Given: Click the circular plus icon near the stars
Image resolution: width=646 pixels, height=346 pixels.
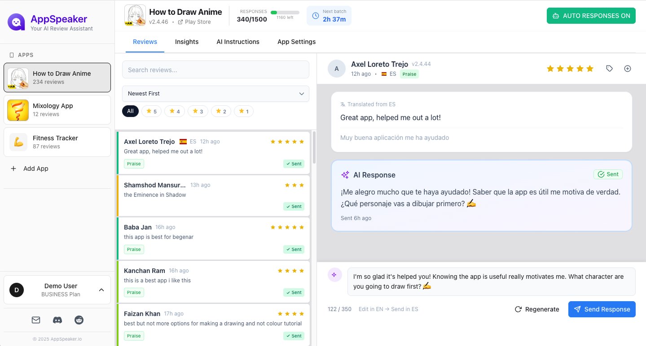Looking at the screenshot, I should [x=627, y=69].
